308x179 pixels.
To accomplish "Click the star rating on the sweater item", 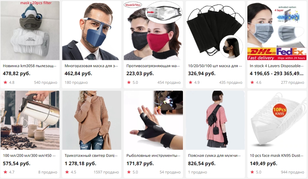I will [67, 172].
